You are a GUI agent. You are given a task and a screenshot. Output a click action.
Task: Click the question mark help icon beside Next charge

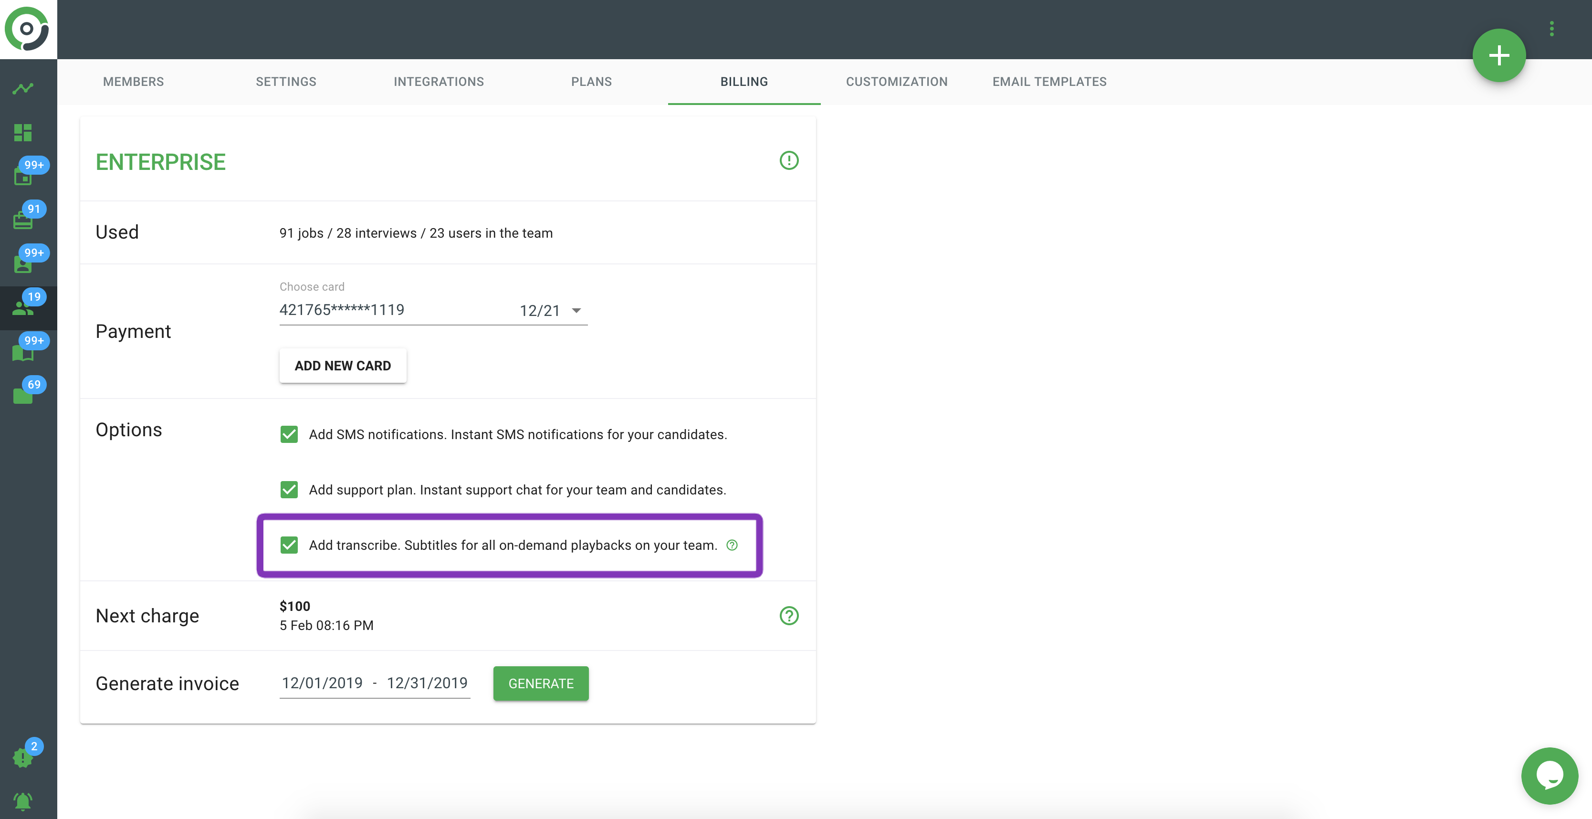[x=788, y=616]
